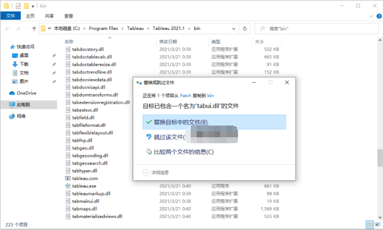Select file tabdomtransforms.dll
Image resolution: width=383 pixels, height=230 pixels.
[x=95, y=95]
